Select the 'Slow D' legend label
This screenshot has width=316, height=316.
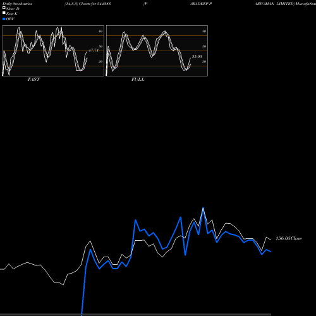pyautogui.click(x=13, y=9)
